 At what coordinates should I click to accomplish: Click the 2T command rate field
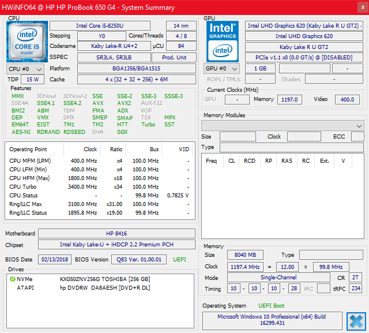[x=355, y=278]
